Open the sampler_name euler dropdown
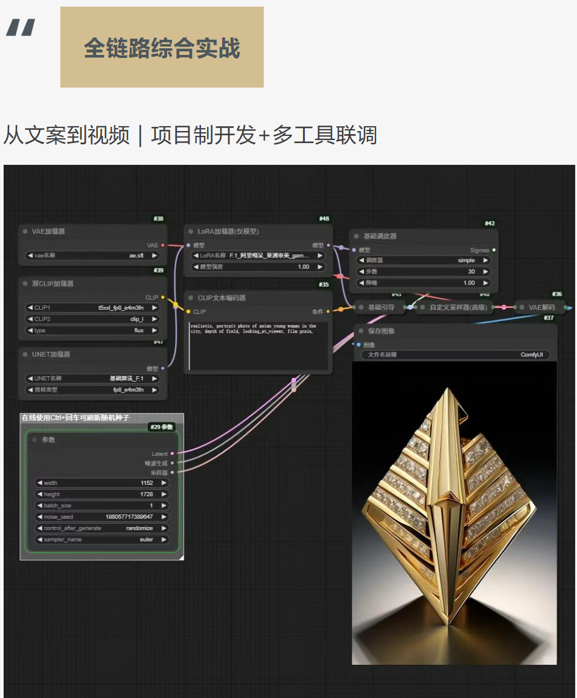Screen dimensions: 577x698 pos(101,539)
